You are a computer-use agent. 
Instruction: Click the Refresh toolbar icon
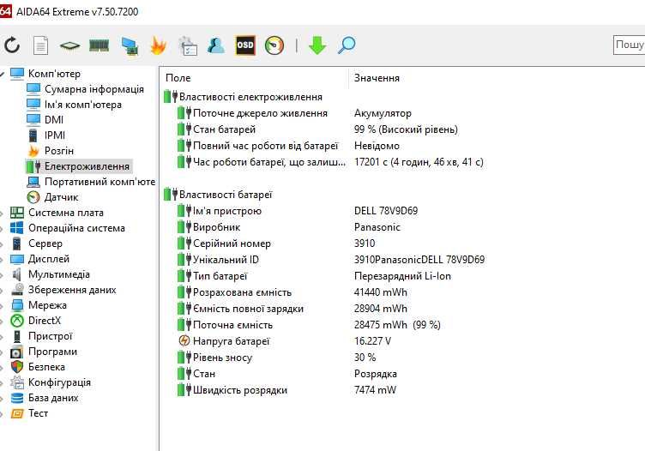click(x=12, y=45)
